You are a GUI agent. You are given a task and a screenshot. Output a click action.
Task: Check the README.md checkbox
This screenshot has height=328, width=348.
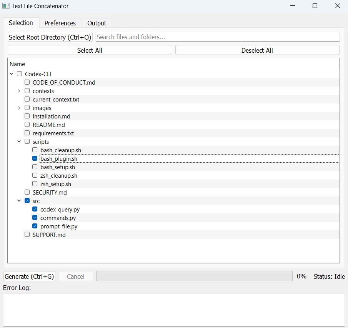pyautogui.click(x=27, y=125)
